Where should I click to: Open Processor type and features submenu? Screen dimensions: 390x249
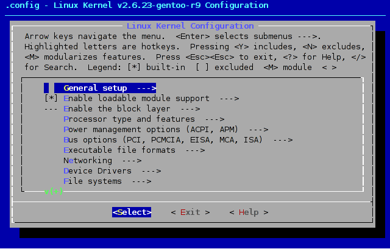click(x=144, y=119)
